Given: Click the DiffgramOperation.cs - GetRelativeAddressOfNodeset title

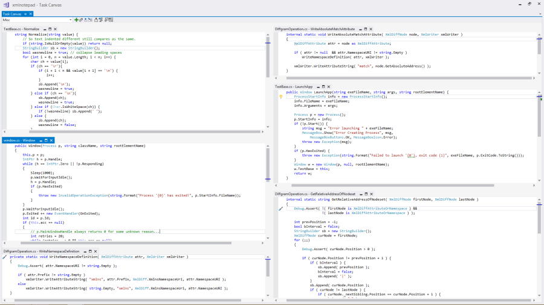Looking at the screenshot, I should (315, 194).
